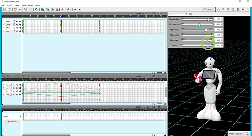The width and height of the screenshot is (252, 136).
Task: Open the Robot menu
Action: click(31, 5)
